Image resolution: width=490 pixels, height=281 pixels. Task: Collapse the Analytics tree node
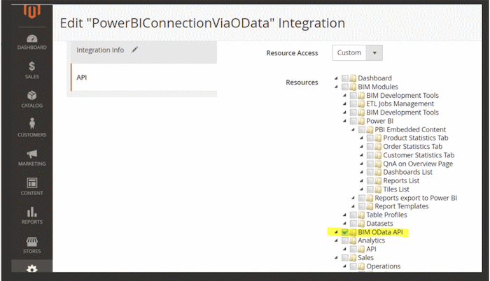336,240
